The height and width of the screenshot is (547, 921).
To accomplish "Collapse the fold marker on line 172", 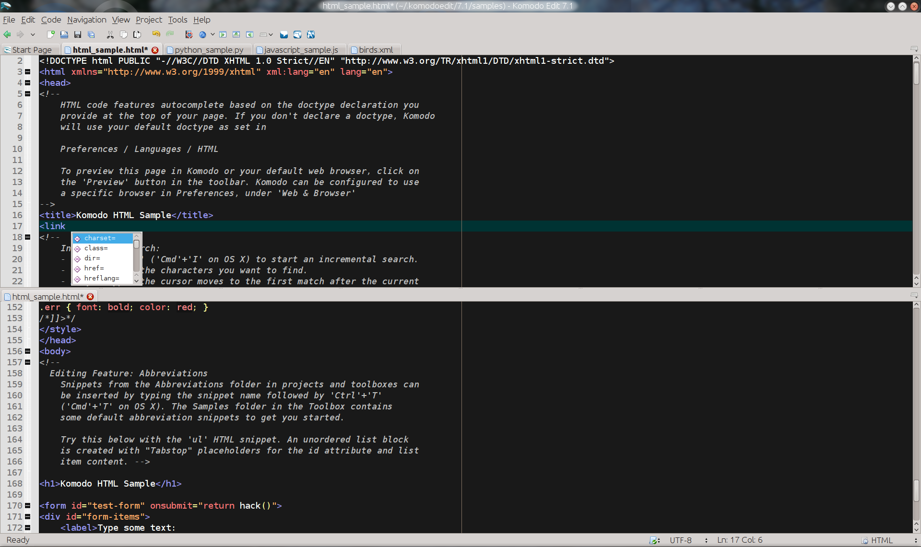I will click(28, 528).
